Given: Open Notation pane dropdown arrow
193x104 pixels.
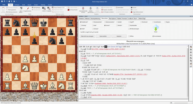Looking at the screenshot, I should [x=190, y=16].
